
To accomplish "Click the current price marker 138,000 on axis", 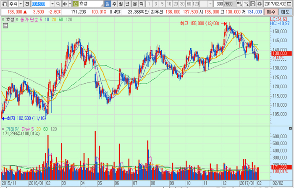I will 278,53.
